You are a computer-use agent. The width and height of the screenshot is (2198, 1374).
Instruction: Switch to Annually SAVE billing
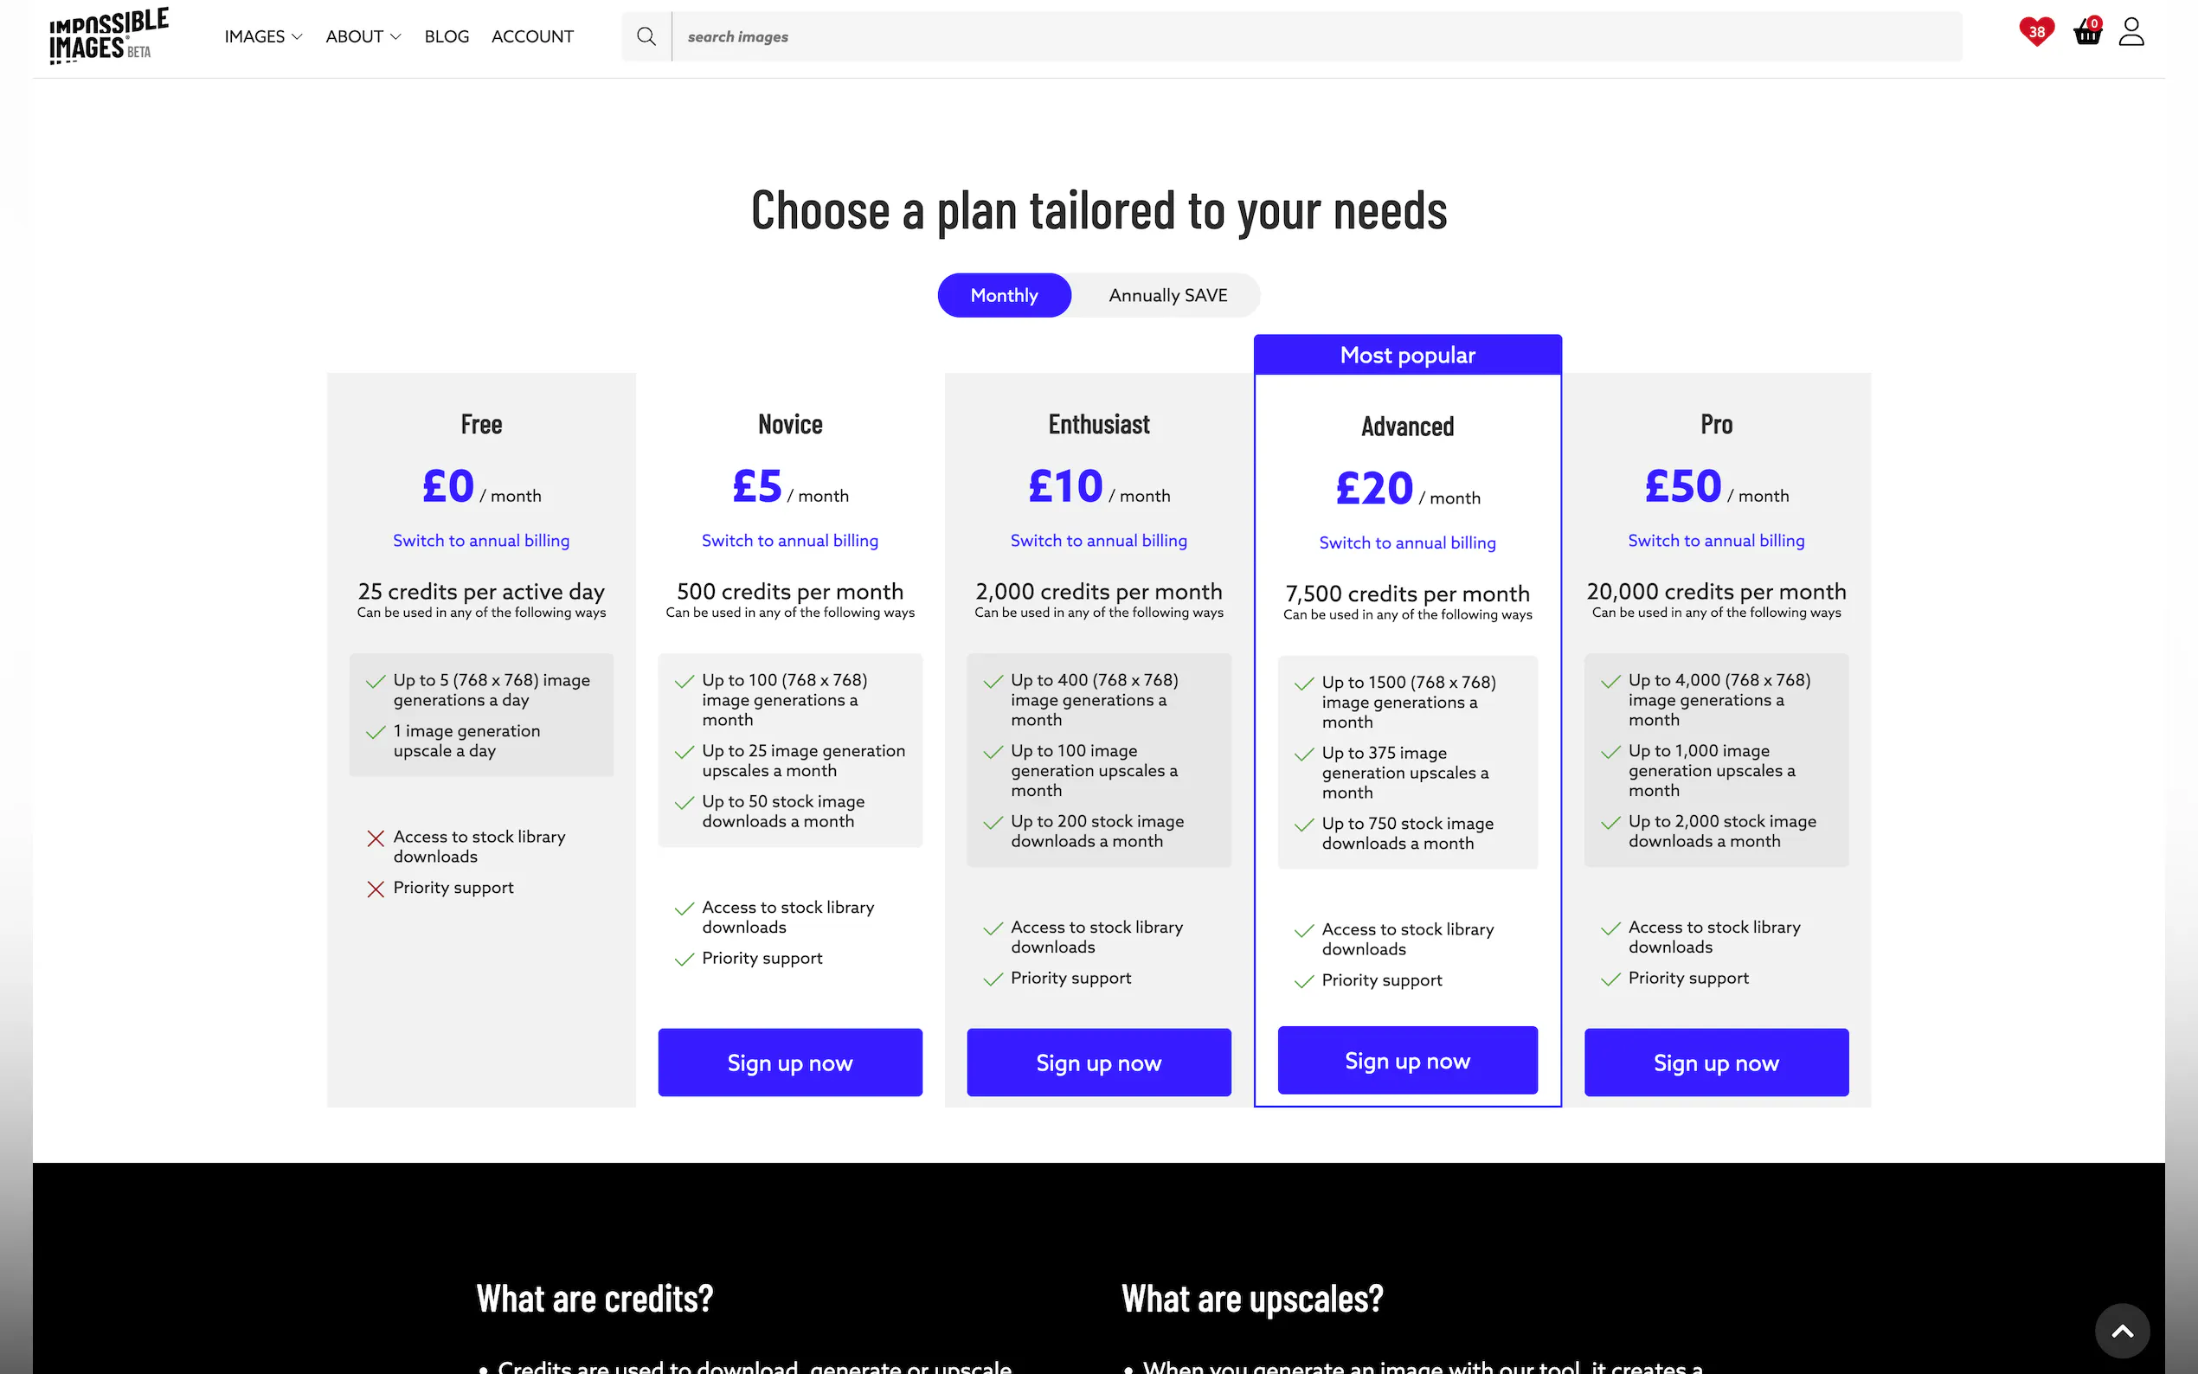1167,295
